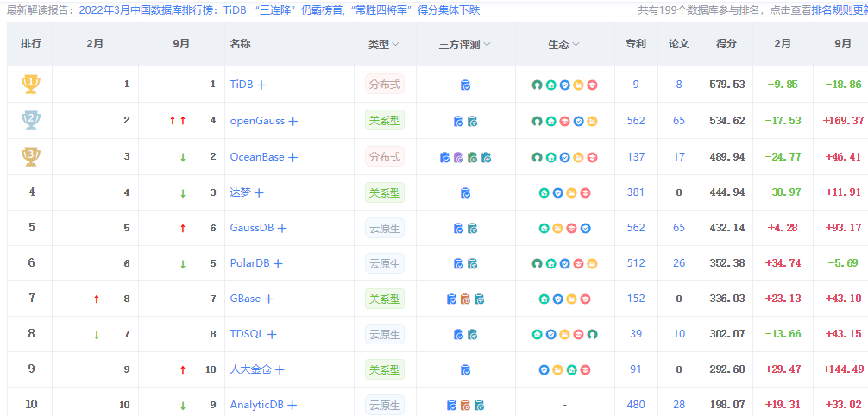Click the bronze trophy icon for rank 3

click(31, 156)
